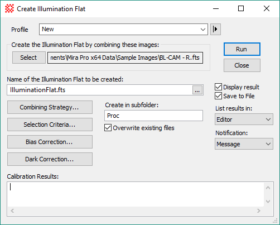The image size is (280, 225).
Task: Open the Notification Message dropdown
Action: coord(244,144)
